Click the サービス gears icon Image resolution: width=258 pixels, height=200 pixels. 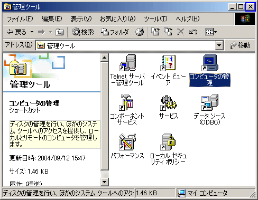click(168, 102)
